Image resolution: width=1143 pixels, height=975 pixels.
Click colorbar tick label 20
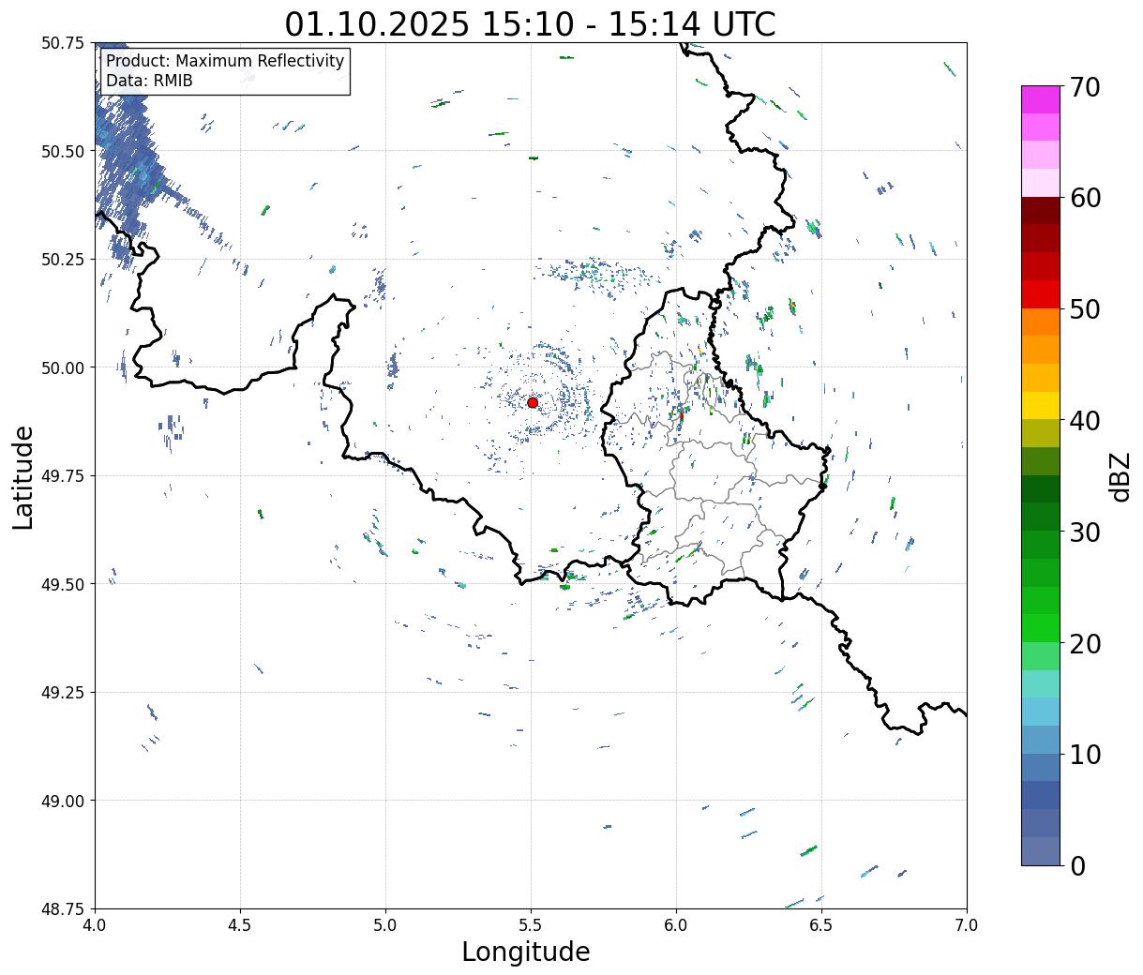coord(1085,643)
